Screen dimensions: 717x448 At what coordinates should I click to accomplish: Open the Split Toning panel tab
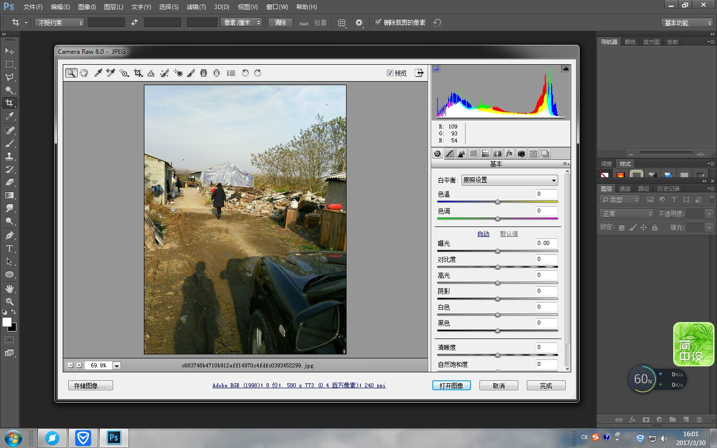coord(485,154)
